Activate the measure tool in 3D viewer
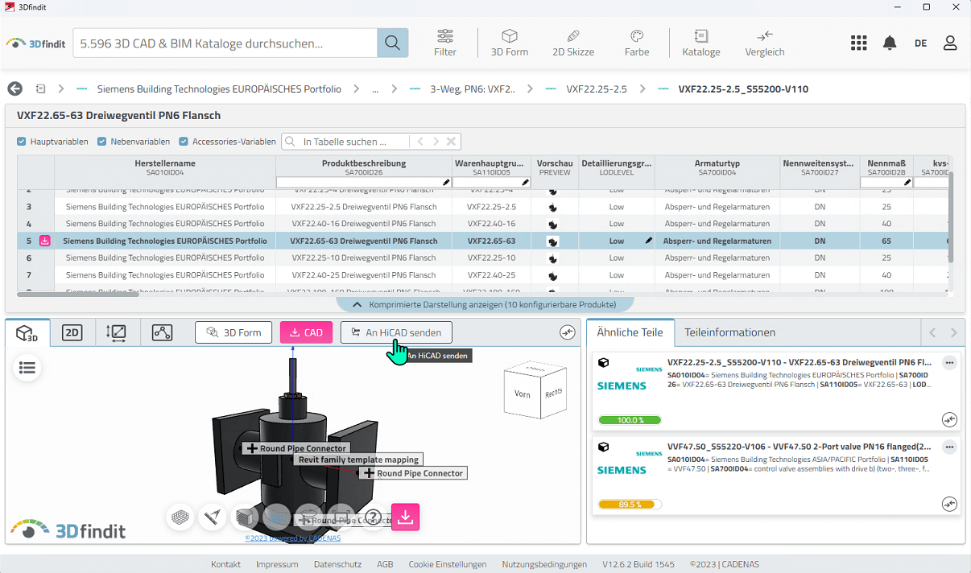Image resolution: width=971 pixels, height=573 pixels. (x=213, y=517)
